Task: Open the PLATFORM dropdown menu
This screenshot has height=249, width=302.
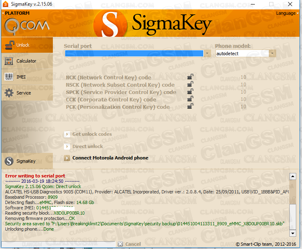Action: [16, 13]
